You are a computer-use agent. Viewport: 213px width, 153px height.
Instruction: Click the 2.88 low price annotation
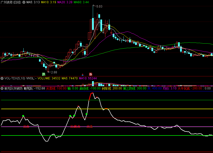[54, 72]
